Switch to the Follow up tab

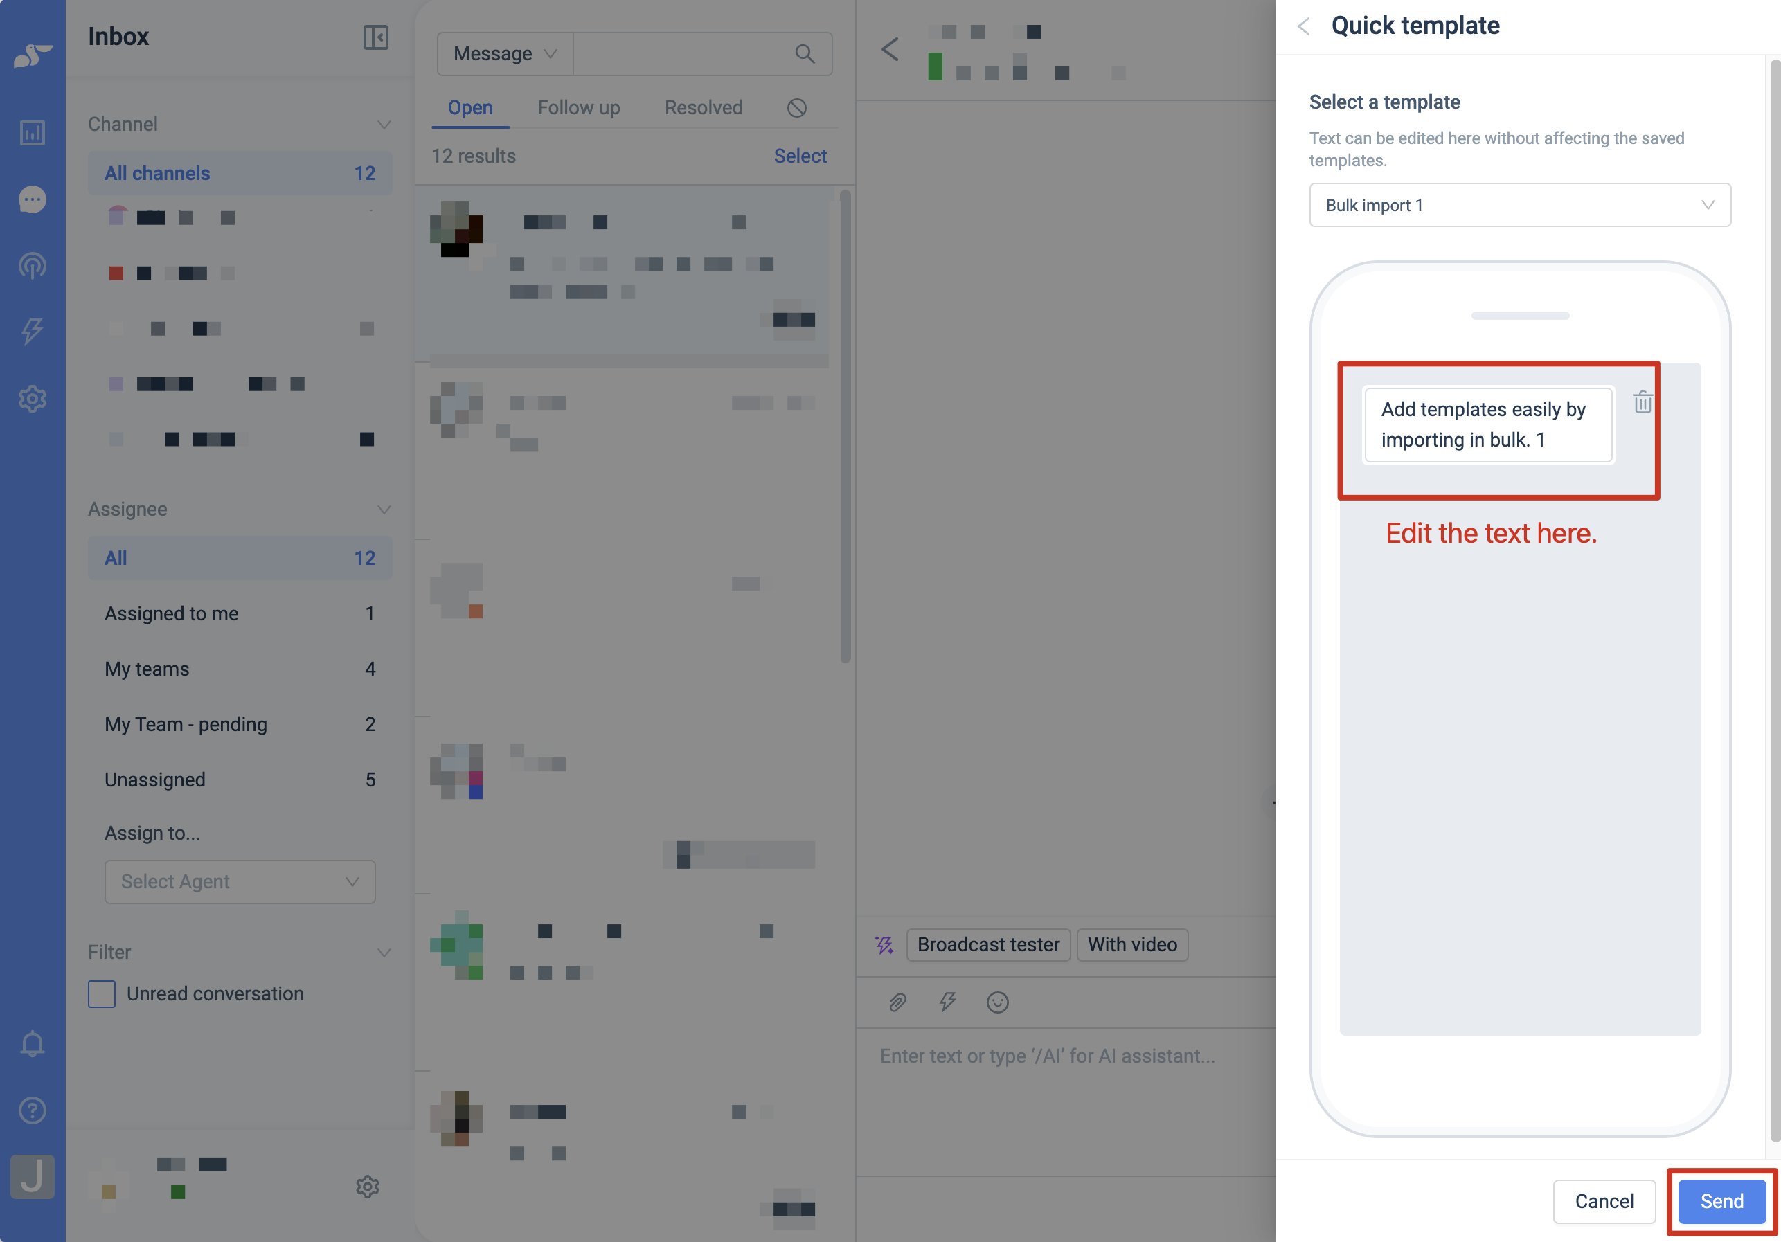point(579,108)
